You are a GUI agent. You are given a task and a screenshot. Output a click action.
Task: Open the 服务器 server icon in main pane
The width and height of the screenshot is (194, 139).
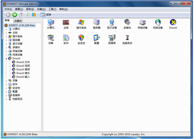coord(97,24)
